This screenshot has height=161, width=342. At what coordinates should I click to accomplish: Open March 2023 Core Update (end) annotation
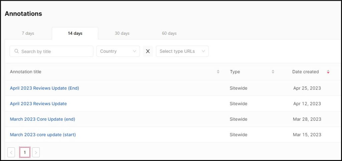point(42,119)
